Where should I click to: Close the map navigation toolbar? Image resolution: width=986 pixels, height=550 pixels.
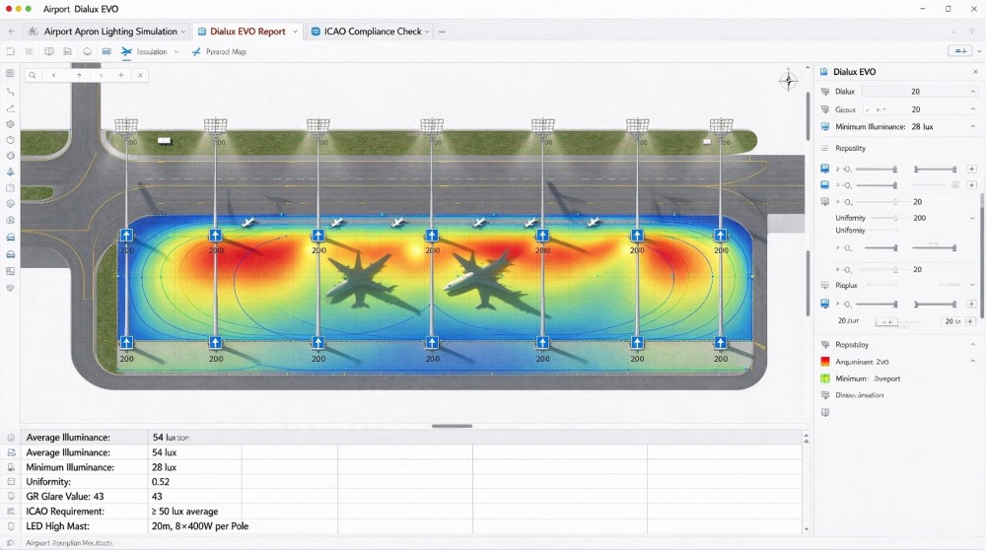(x=140, y=76)
